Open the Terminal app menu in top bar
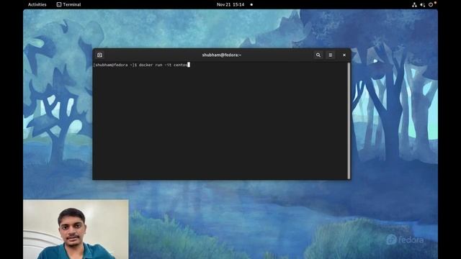The image size is (461, 259). 69,4
